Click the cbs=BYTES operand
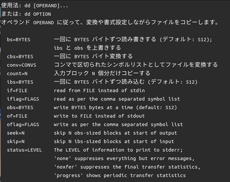Image resolution: width=230 pixels, height=182 pixels. (20, 57)
